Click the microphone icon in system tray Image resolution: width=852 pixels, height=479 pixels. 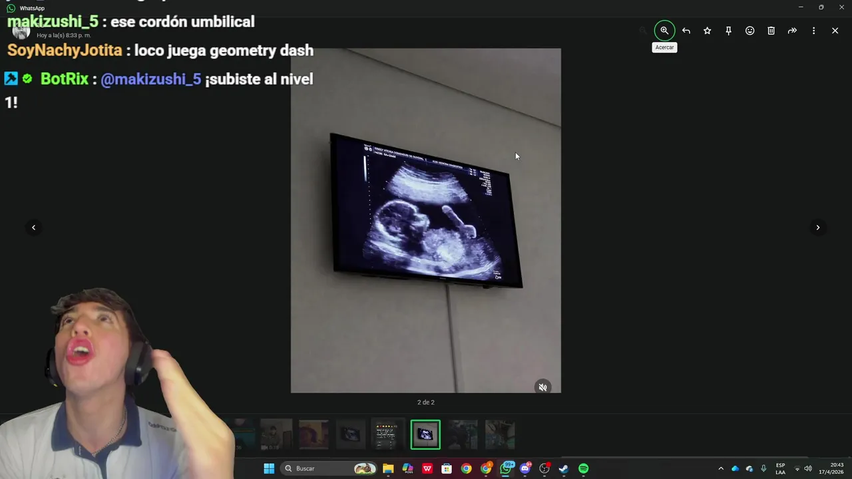point(763,469)
